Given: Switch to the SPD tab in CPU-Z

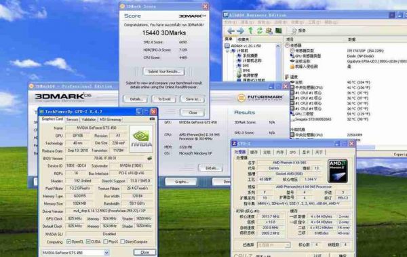Looking at the screenshot, I should click(292, 153).
